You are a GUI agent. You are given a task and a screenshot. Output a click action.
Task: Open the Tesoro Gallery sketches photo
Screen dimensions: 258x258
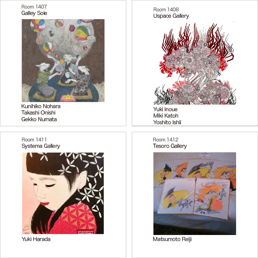click(195, 194)
